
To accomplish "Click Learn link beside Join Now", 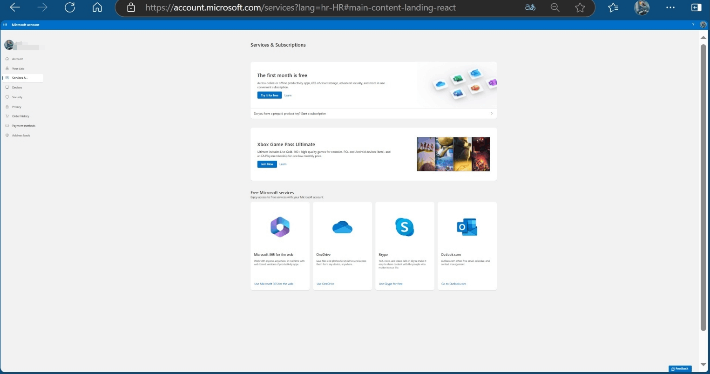I will pyautogui.click(x=283, y=164).
